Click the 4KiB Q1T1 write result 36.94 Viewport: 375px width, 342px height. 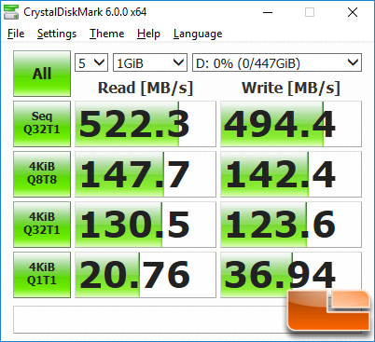pyautogui.click(x=291, y=275)
